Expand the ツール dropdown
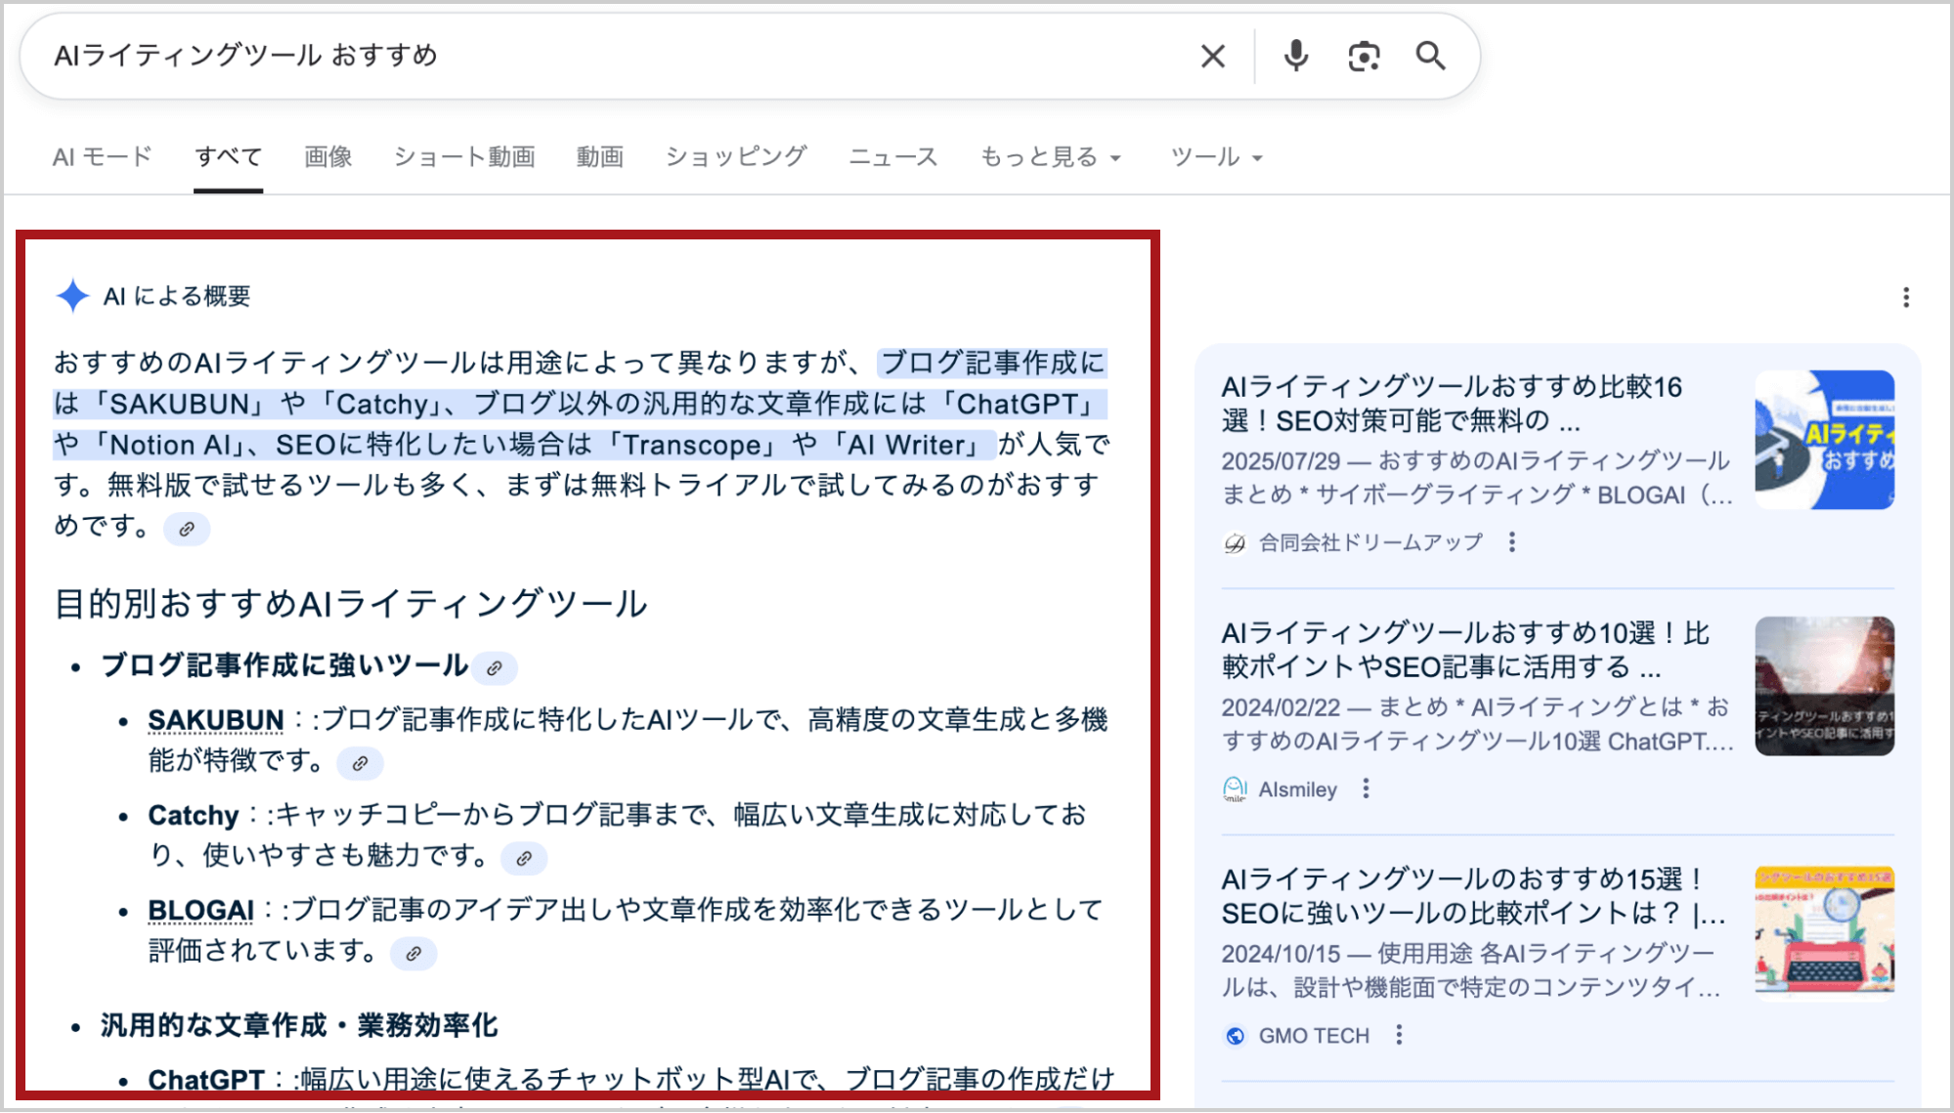 pyautogui.click(x=1216, y=157)
